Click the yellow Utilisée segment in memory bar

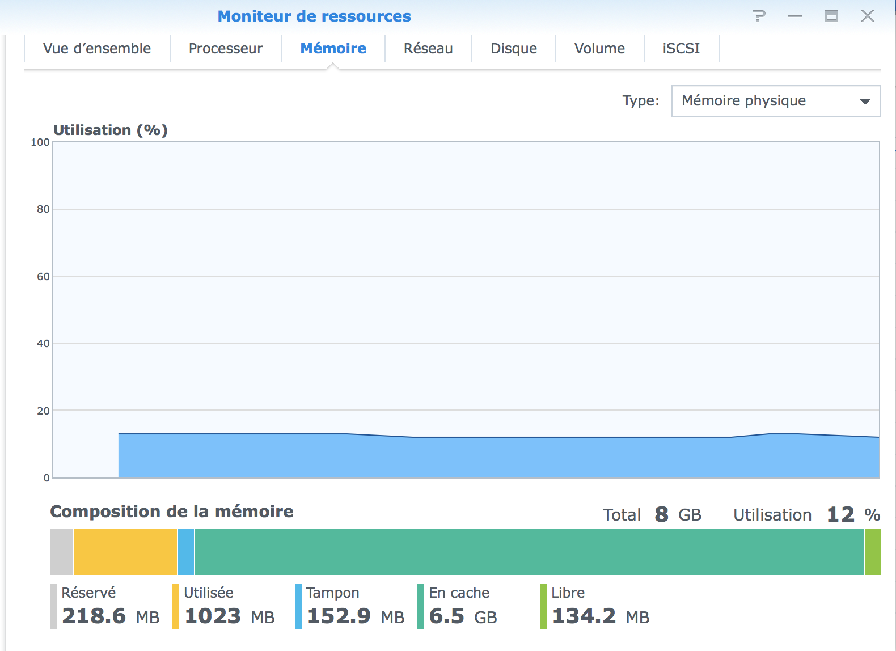125,552
